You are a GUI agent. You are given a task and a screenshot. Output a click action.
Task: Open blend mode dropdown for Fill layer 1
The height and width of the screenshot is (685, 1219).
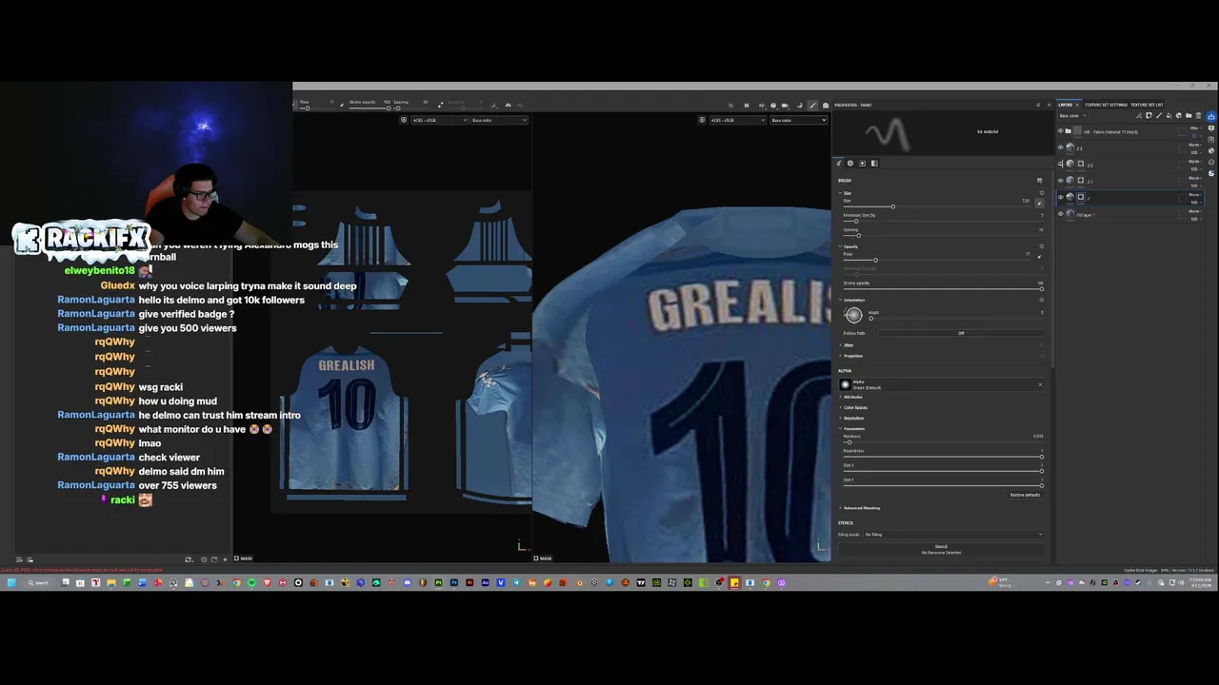click(x=1195, y=211)
